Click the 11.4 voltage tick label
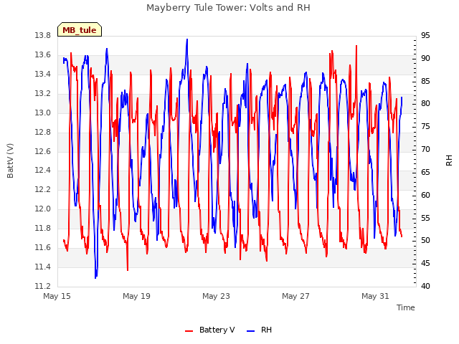This screenshot has width=459, height=344. pos(42,267)
